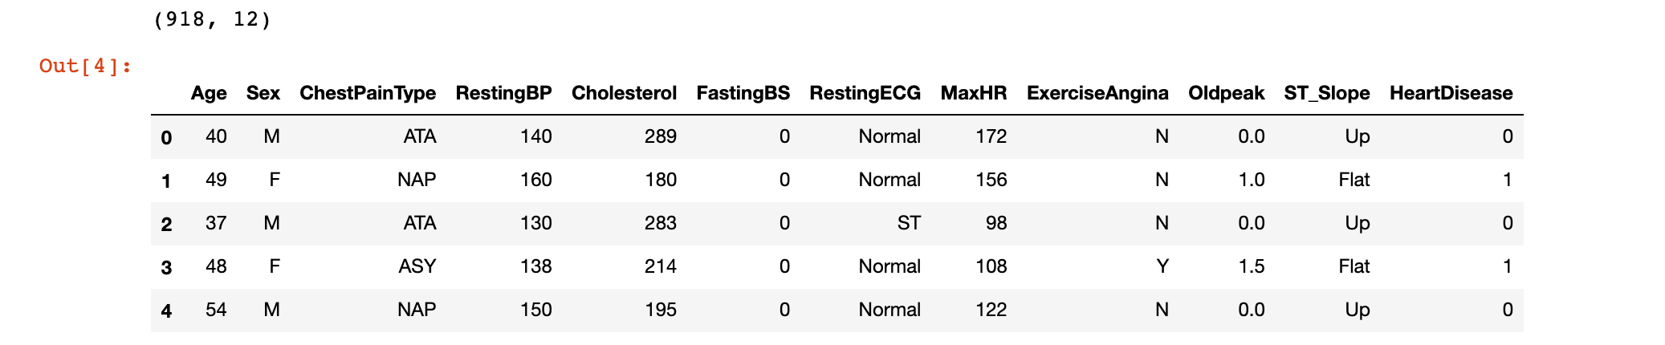This screenshot has height=345, width=1665.
Task: Click the ASY chest pain type cell
Action: (417, 266)
